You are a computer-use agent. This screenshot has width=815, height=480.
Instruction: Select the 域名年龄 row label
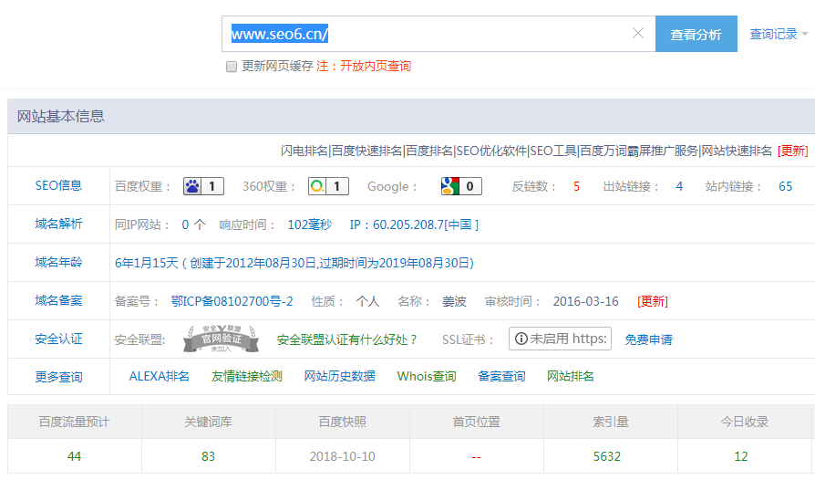(58, 262)
